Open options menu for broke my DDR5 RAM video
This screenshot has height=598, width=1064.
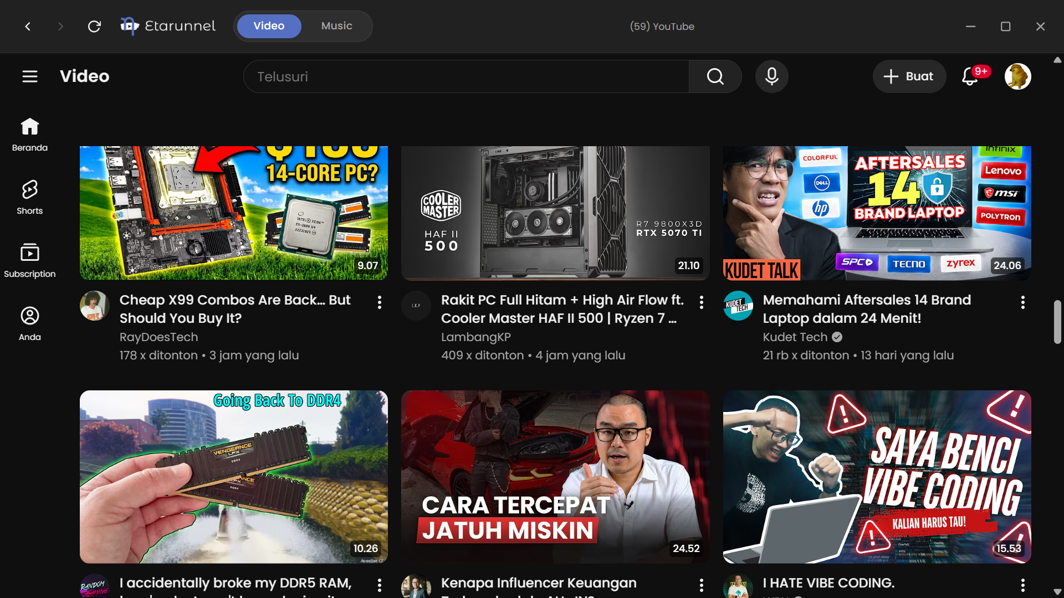tap(380, 585)
